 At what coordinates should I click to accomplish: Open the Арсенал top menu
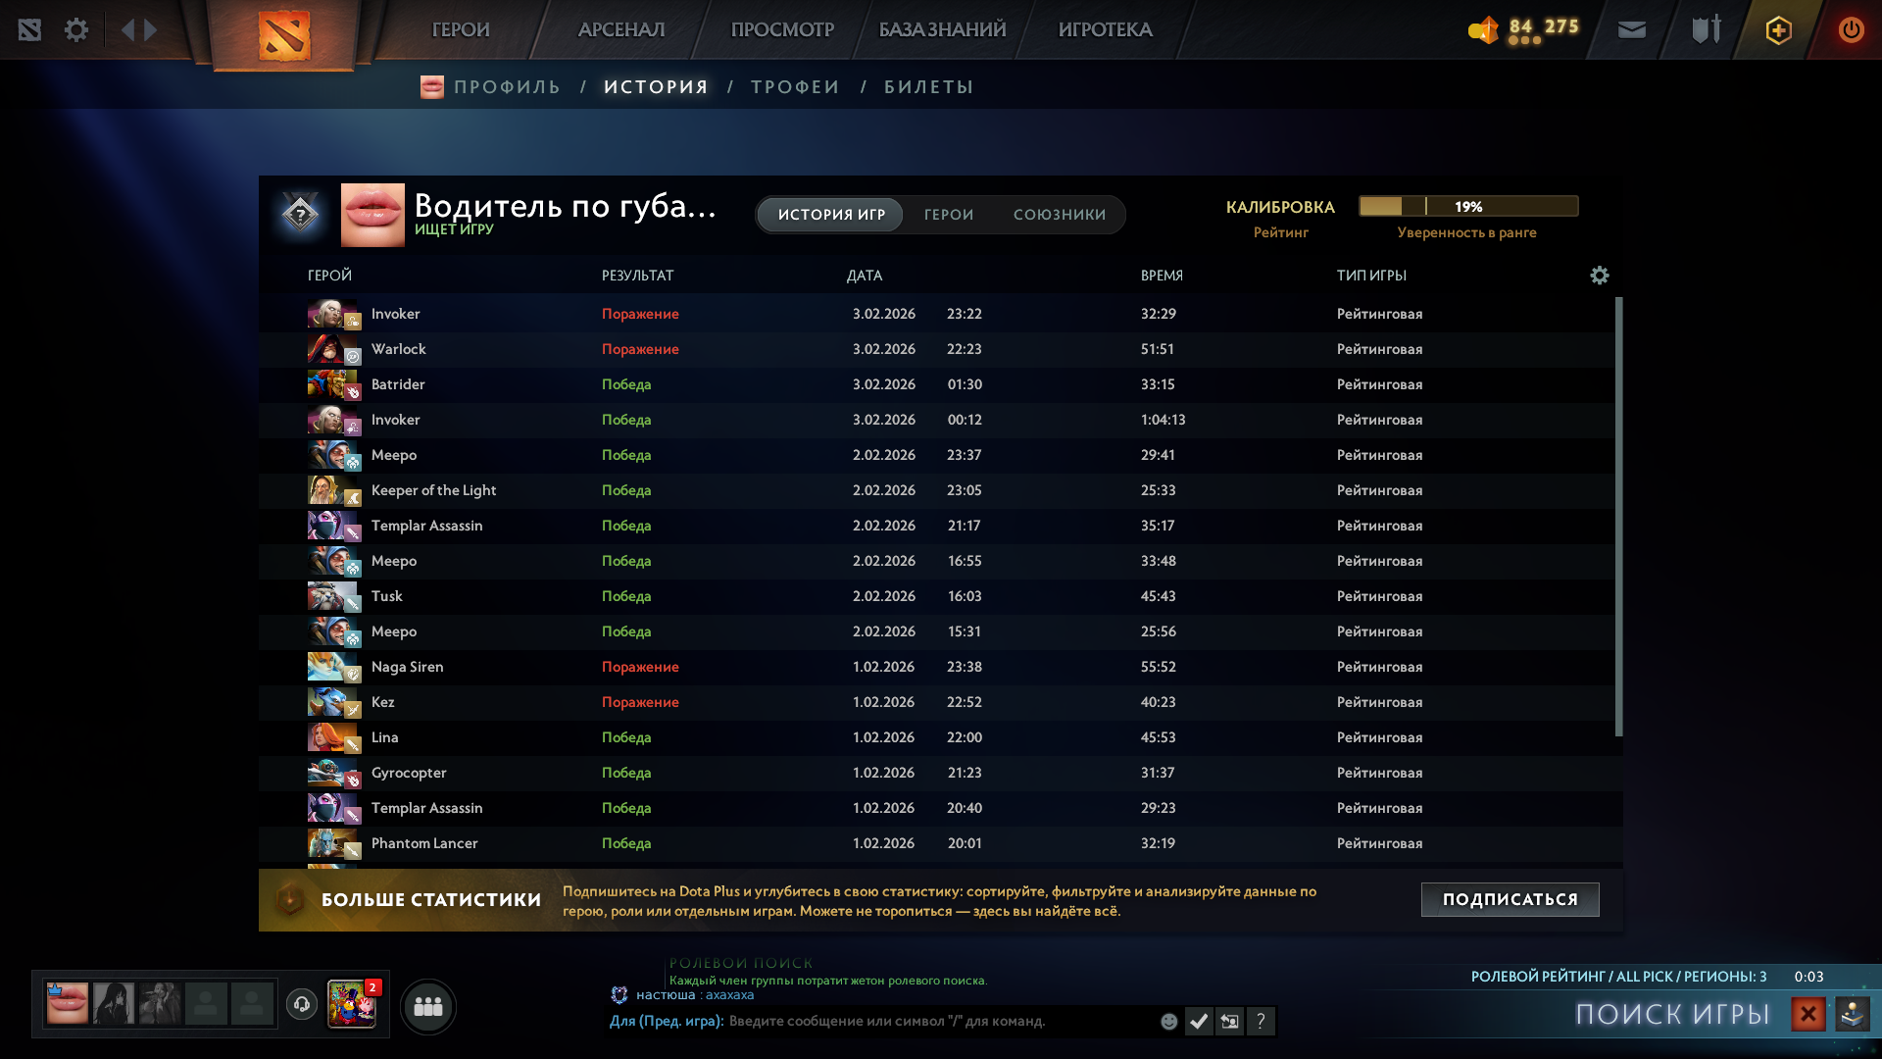click(621, 29)
